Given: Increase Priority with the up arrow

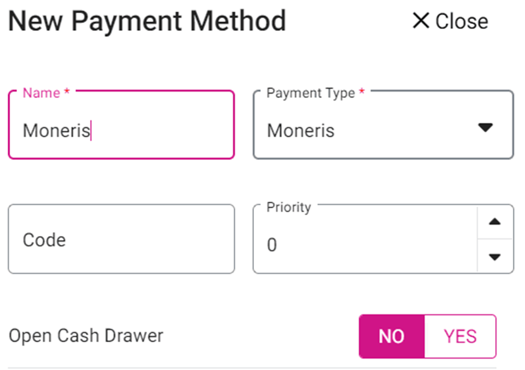Looking at the screenshot, I should [x=495, y=222].
